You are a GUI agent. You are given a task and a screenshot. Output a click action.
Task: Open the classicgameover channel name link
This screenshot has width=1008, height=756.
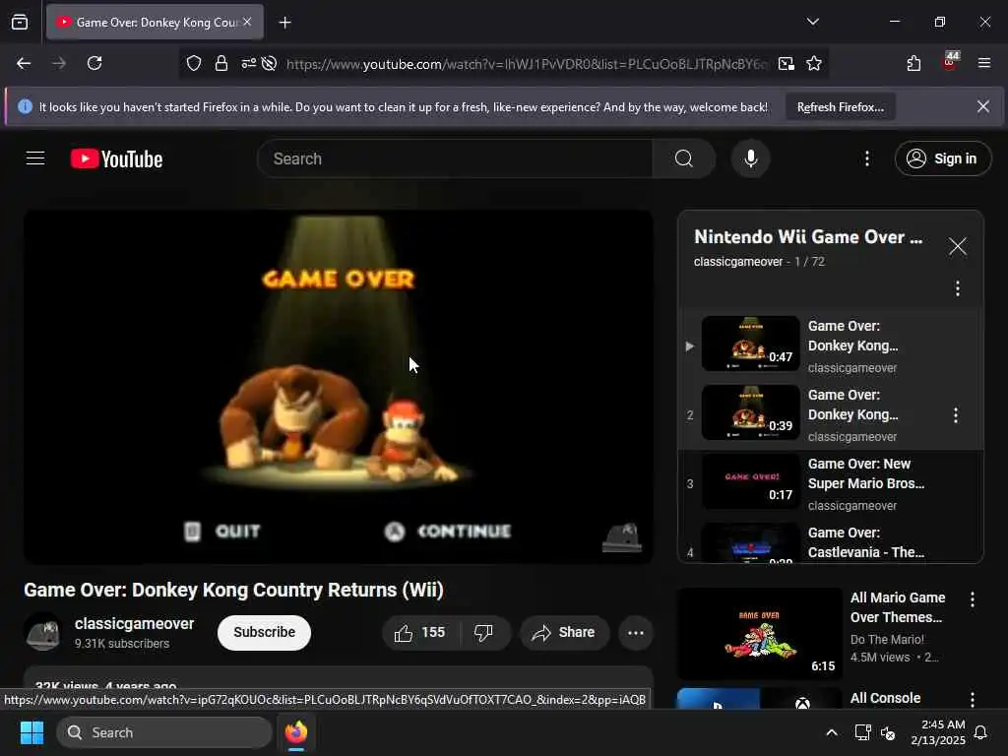pyautogui.click(x=134, y=623)
